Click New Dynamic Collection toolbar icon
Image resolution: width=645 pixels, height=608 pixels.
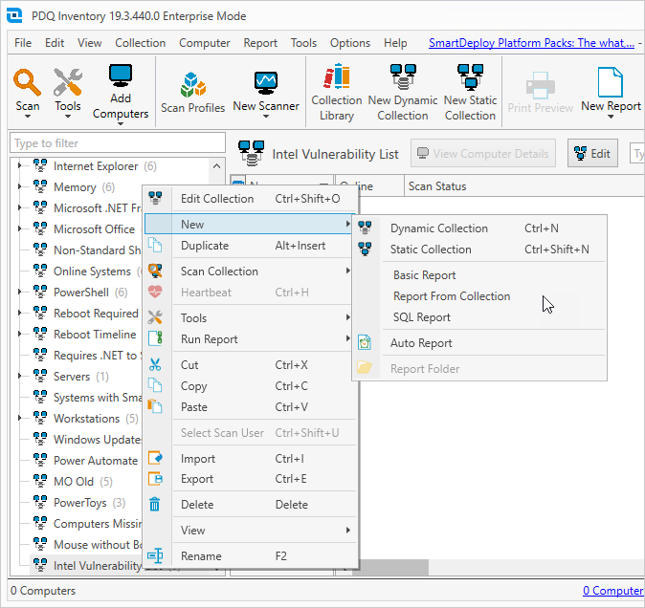click(x=403, y=77)
